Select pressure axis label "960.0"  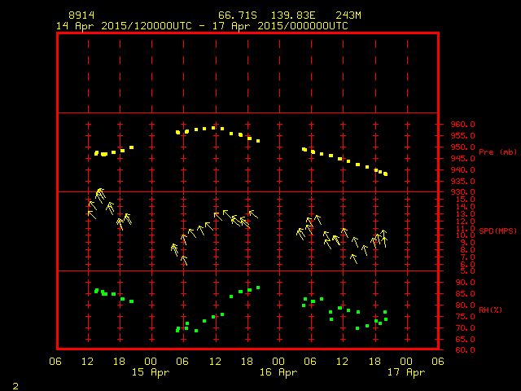pos(462,125)
